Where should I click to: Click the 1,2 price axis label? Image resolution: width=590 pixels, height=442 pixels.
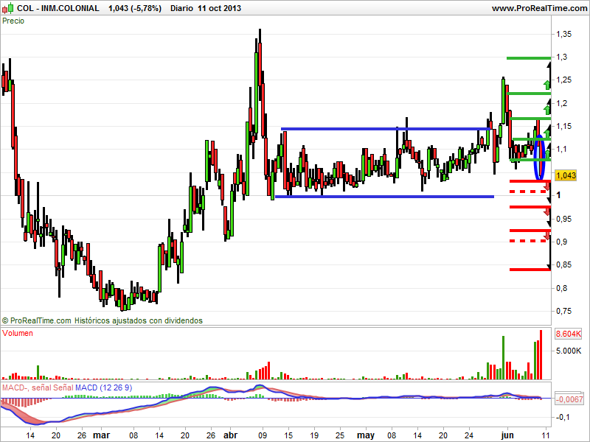(x=561, y=103)
